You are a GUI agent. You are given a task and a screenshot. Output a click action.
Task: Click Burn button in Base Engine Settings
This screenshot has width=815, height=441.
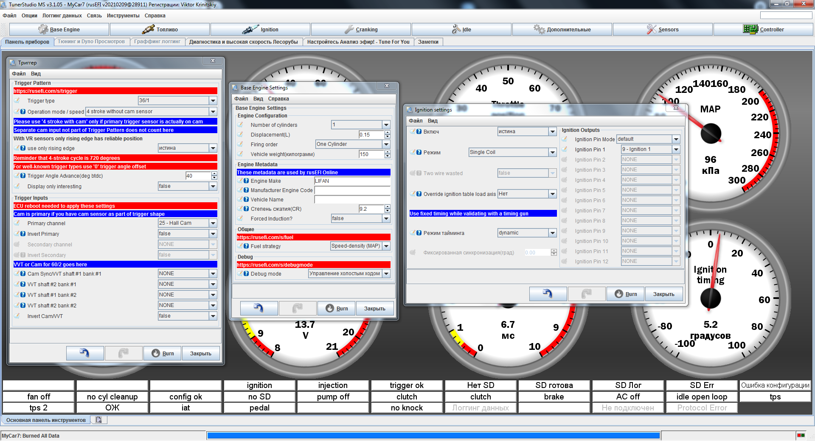(x=337, y=308)
